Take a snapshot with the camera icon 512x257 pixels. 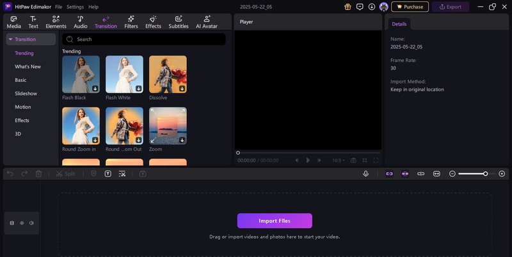pyautogui.click(x=353, y=160)
